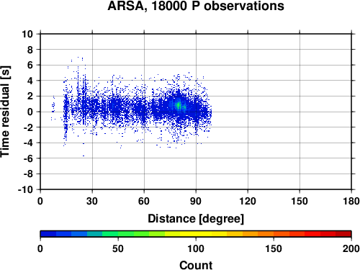Viewport: 360px width, 270px height.
Task: Select the y-axis tick label "-4"
Action: pos(28,143)
